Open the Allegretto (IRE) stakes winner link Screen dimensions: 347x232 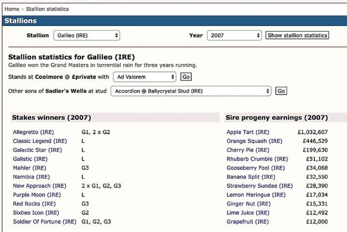pyautogui.click(x=33, y=132)
